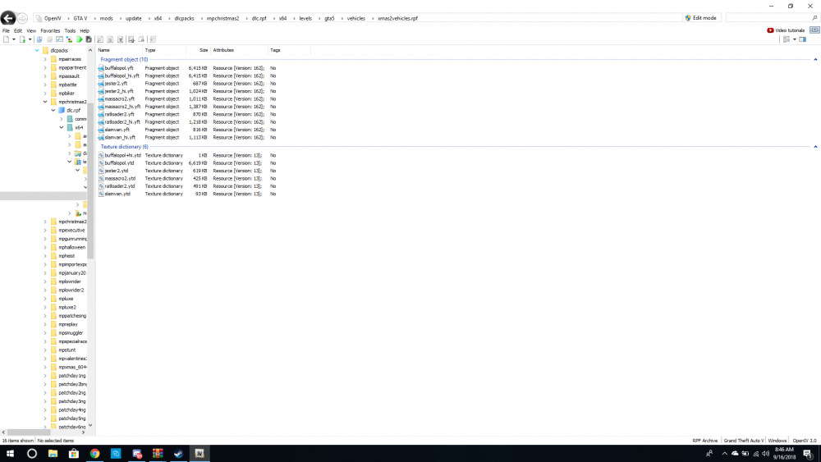Image resolution: width=821 pixels, height=462 pixels.
Task: Click the dark package icon next to play button
Action: click(x=89, y=39)
